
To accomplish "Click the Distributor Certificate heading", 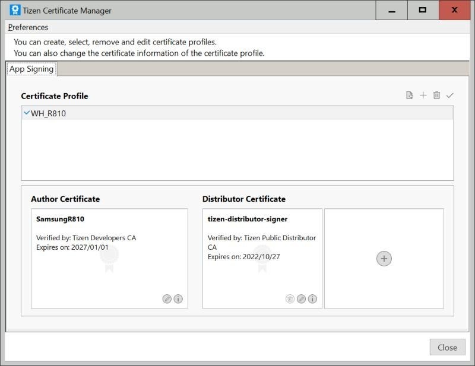I will pos(244,199).
